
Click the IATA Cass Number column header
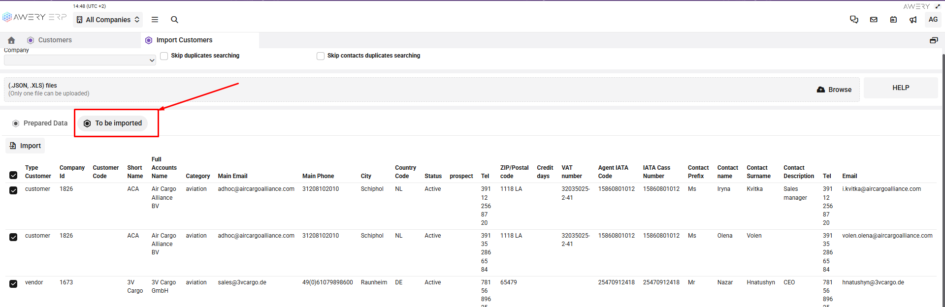pos(656,172)
